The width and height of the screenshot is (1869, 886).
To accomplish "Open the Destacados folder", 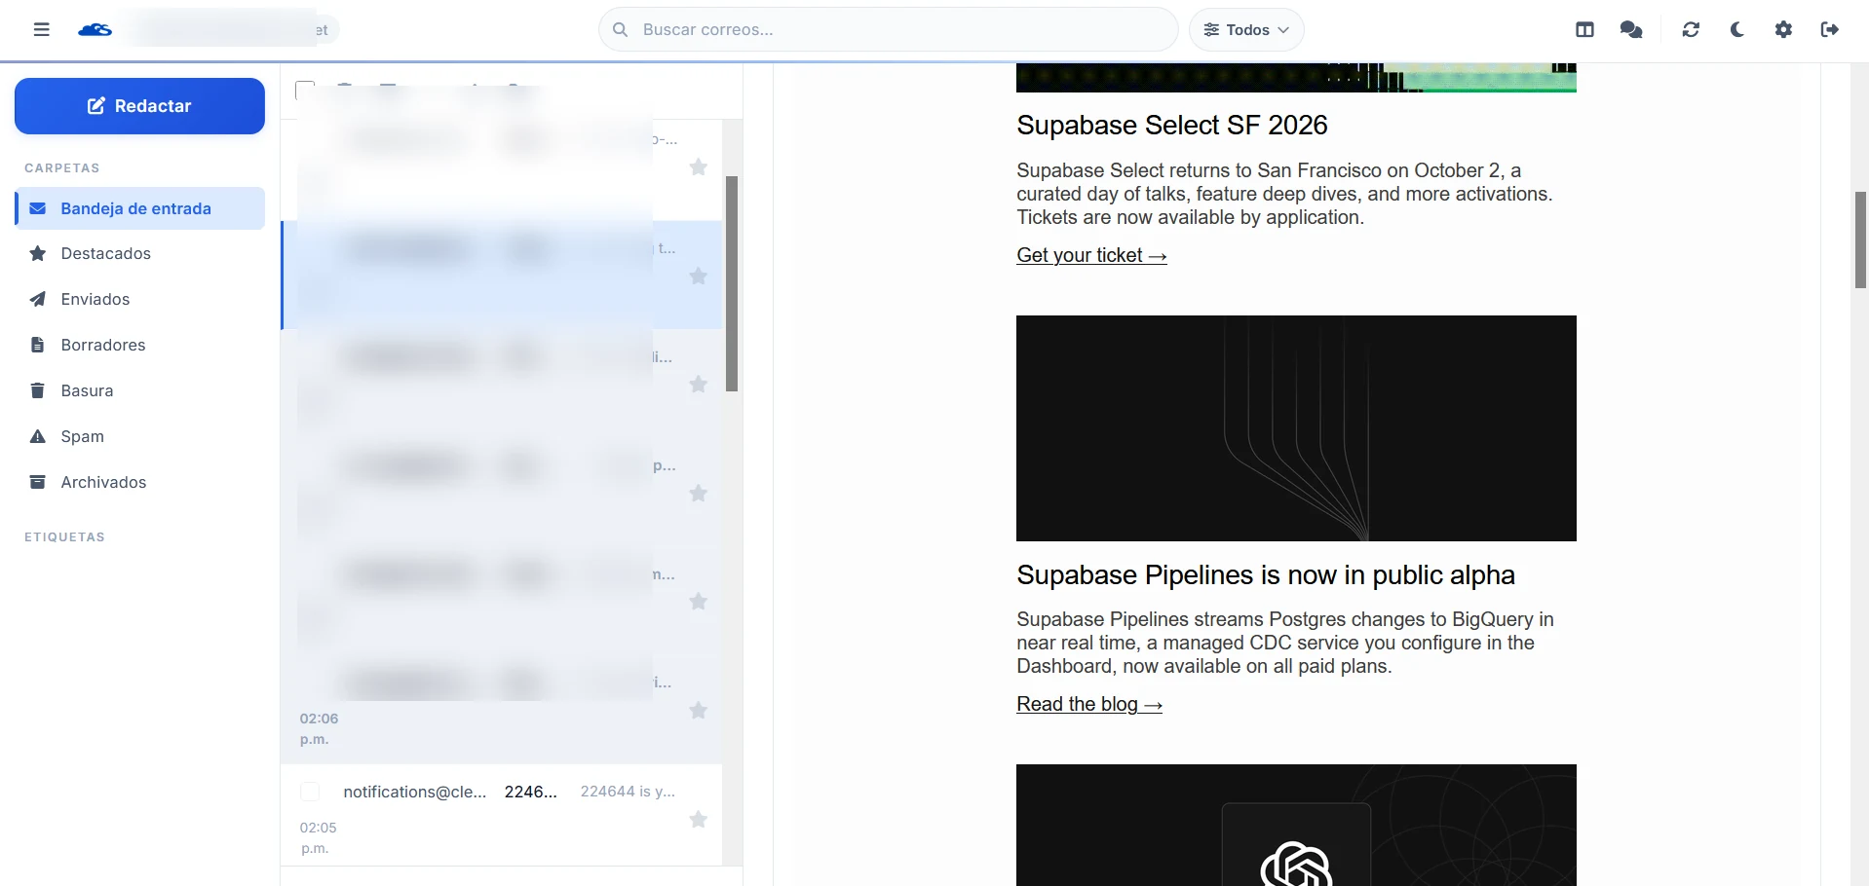I will point(140,253).
